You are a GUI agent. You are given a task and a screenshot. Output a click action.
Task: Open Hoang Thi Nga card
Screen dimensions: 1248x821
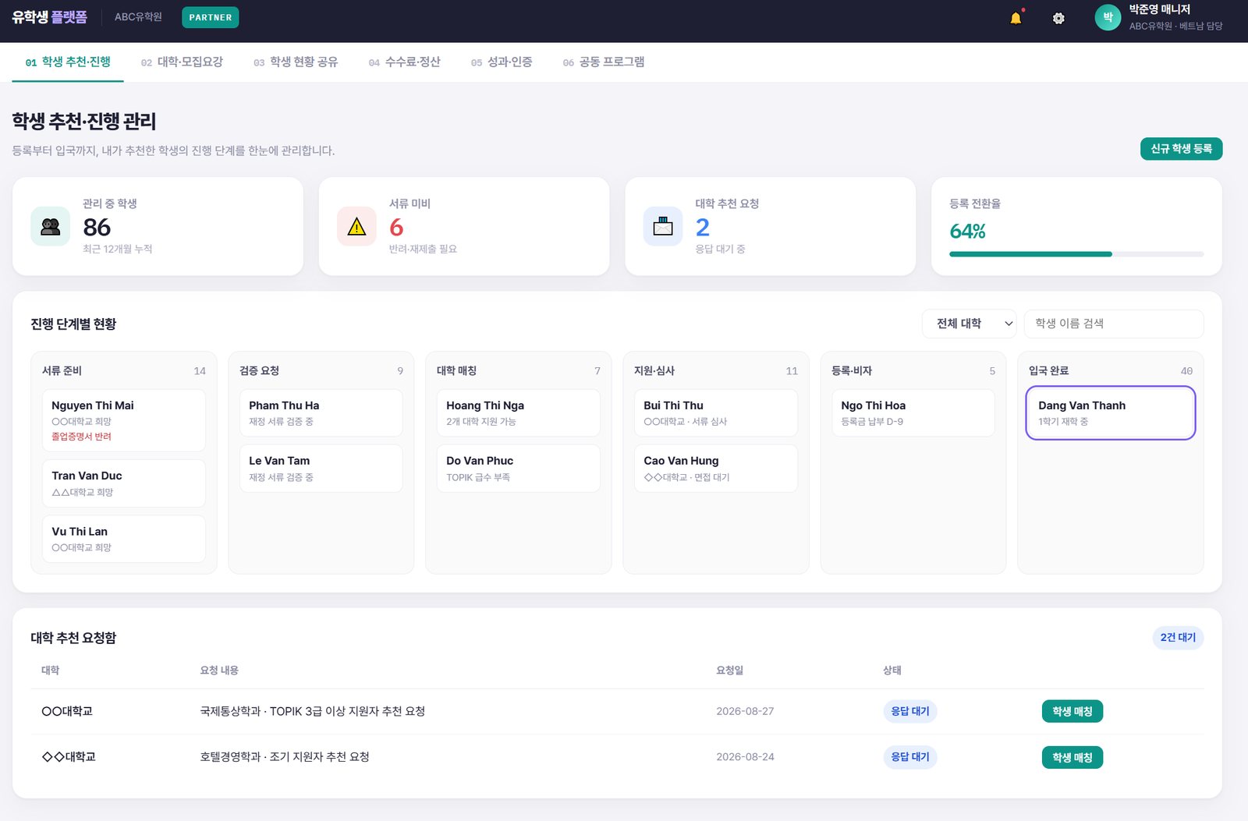point(518,413)
